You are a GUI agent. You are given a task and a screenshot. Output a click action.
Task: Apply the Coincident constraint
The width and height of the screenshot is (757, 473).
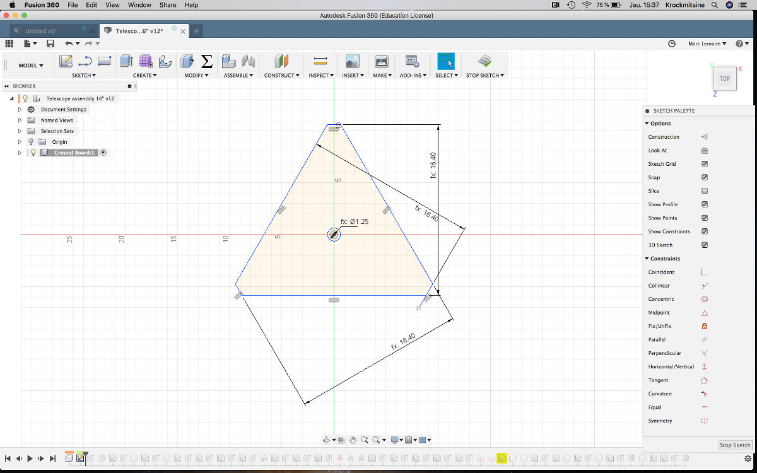click(705, 272)
